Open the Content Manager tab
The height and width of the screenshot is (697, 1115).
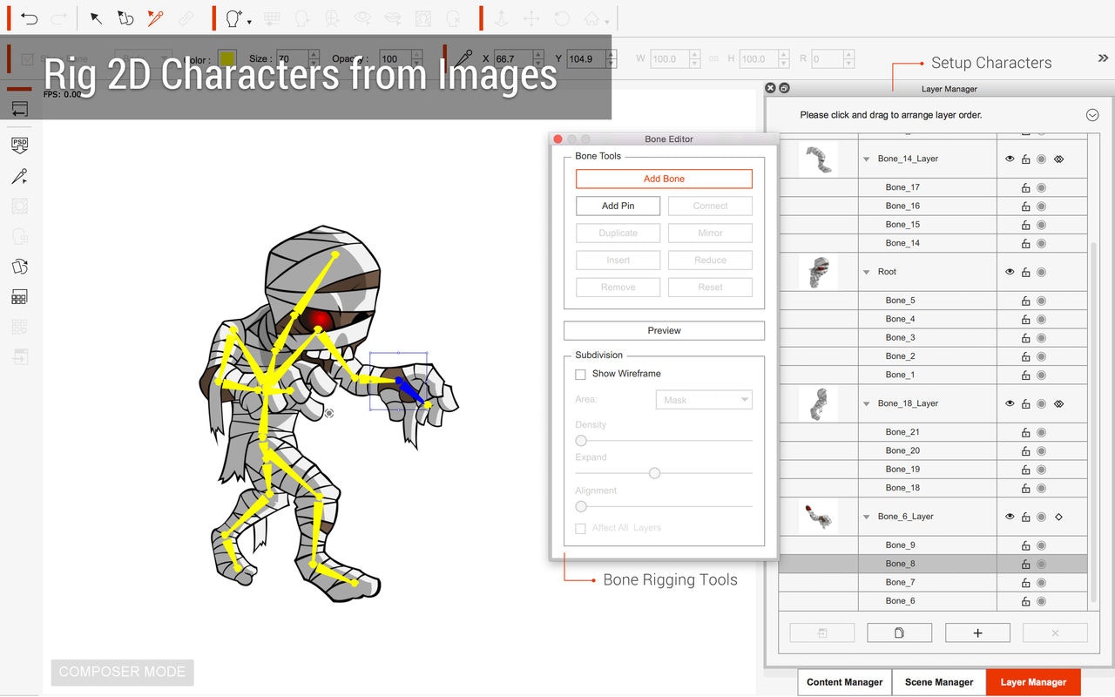click(843, 682)
